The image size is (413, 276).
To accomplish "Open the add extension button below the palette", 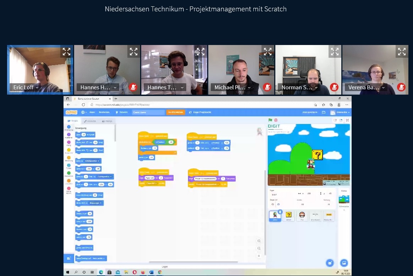I will tap(68, 258).
